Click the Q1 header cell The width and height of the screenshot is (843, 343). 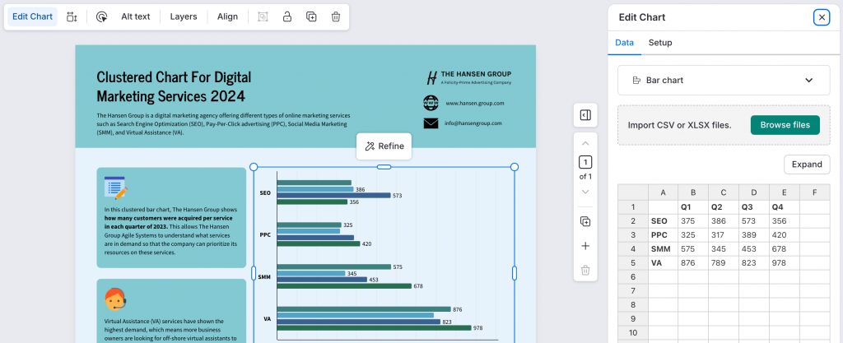pyautogui.click(x=693, y=207)
